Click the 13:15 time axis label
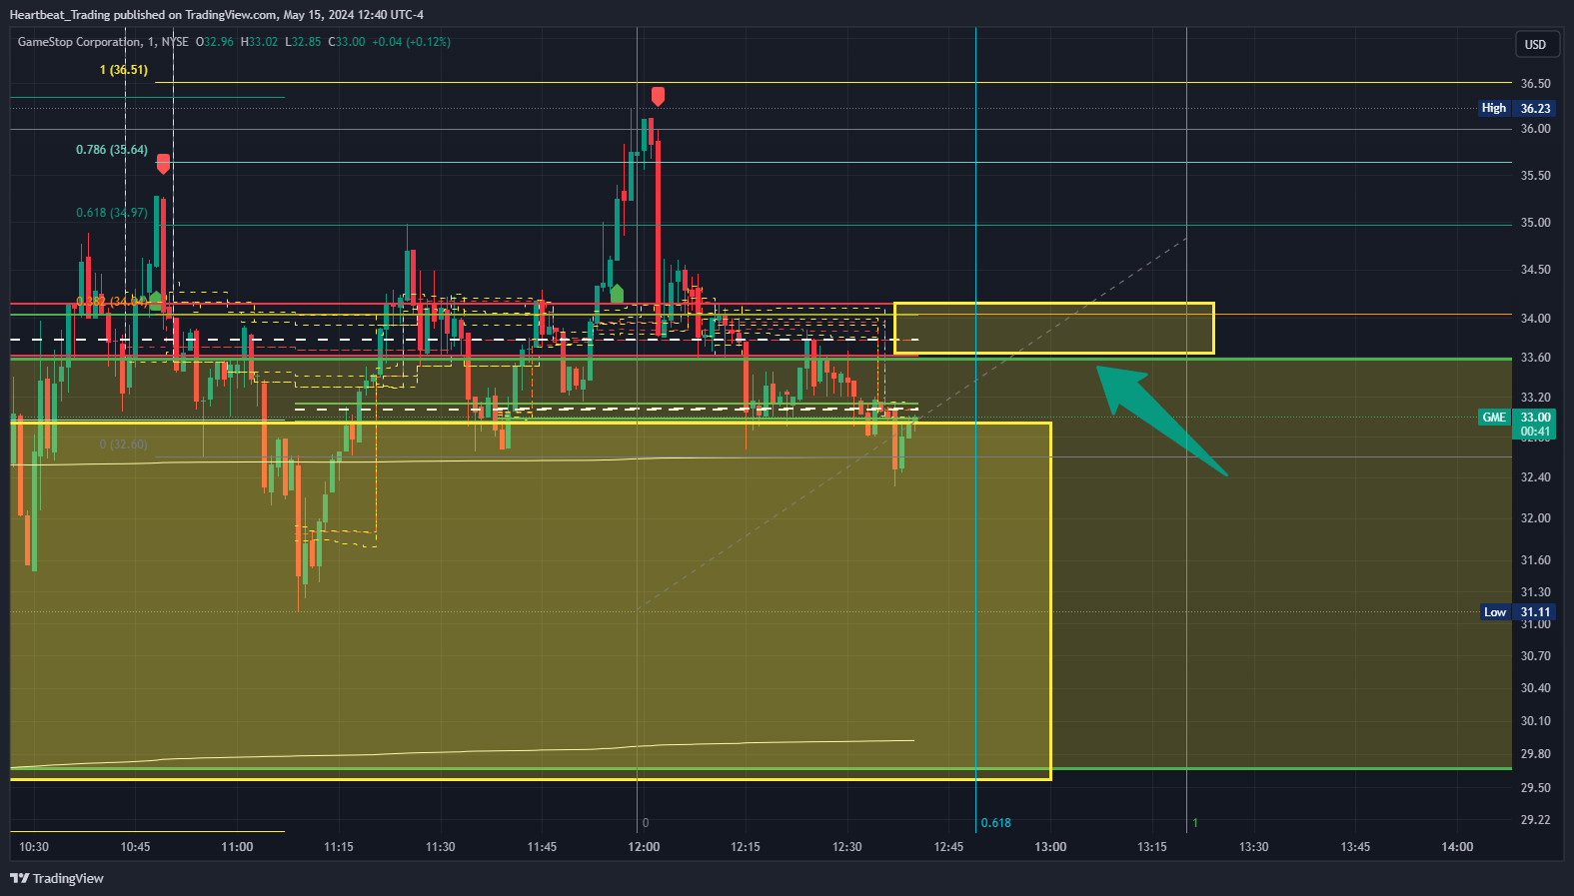Image resolution: width=1574 pixels, height=896 pixels. 1152,847
